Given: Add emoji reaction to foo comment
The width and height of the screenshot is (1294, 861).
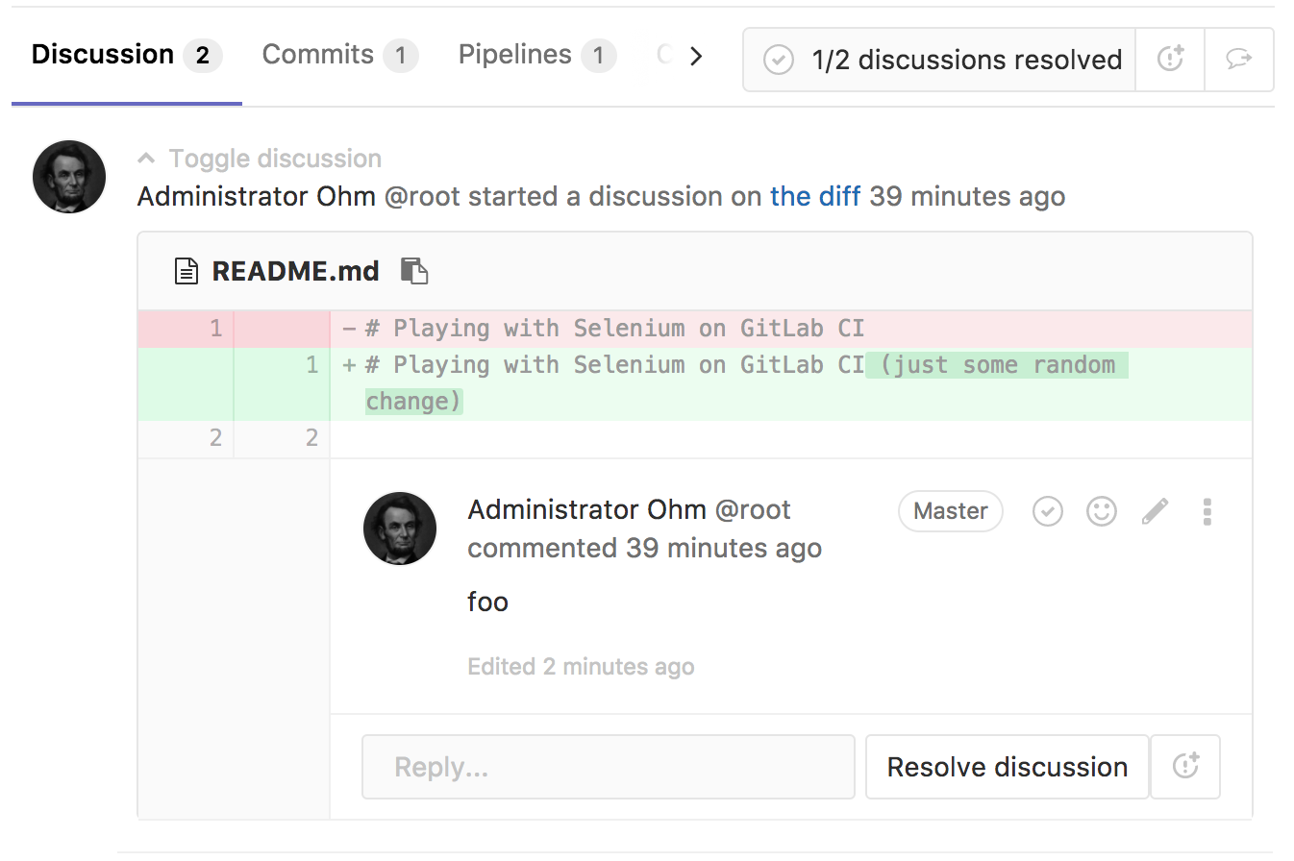Looking at the screenshot, I should [x=1101, y=511].
